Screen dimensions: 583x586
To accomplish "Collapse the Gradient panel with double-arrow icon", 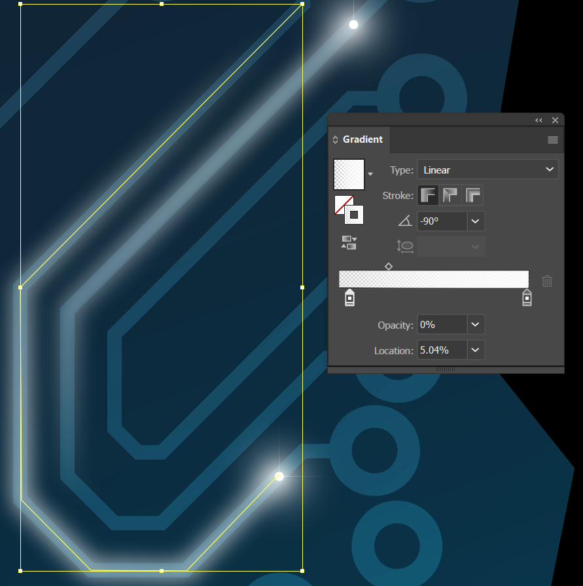I will 539,120.
